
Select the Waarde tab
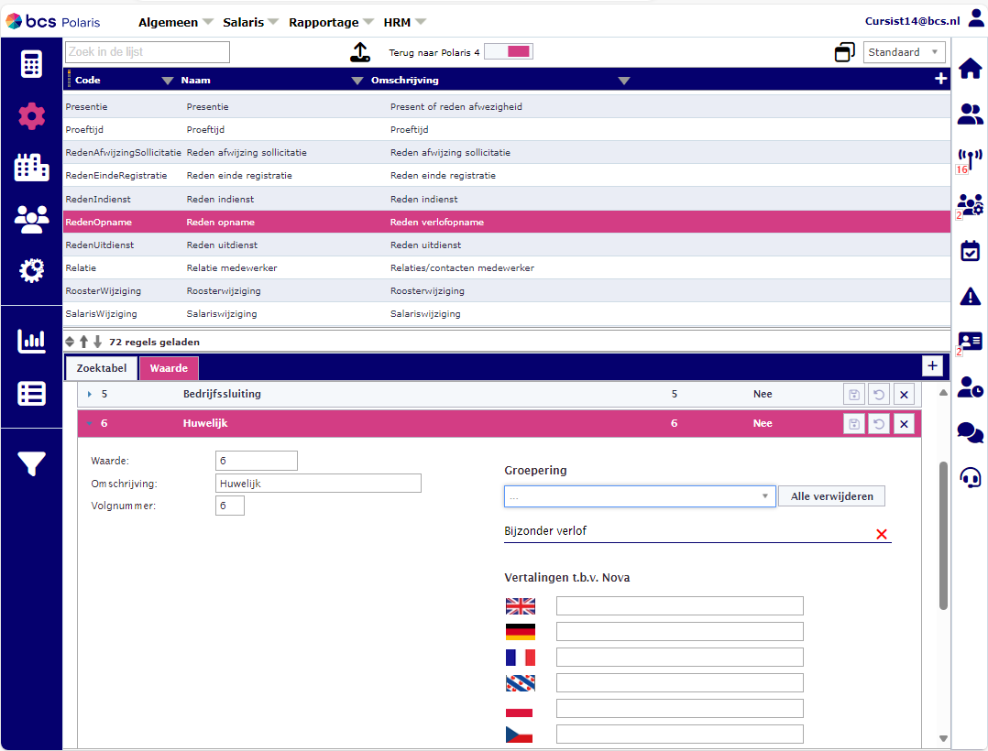click(x=169, y=368)
